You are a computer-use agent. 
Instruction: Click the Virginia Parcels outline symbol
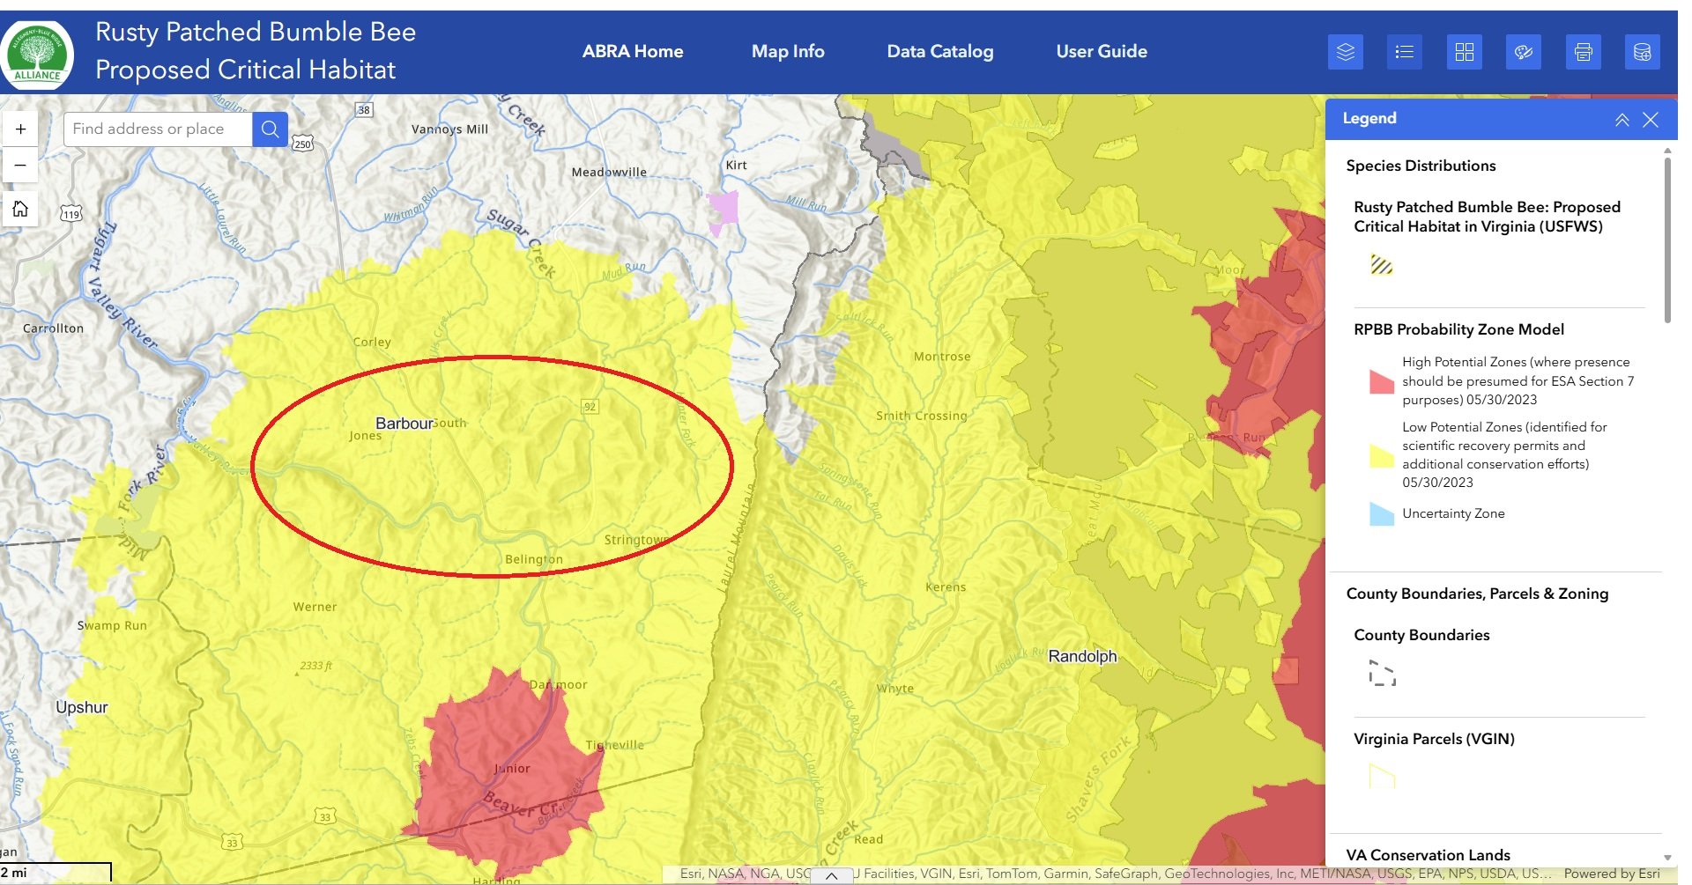point(1382,776)
